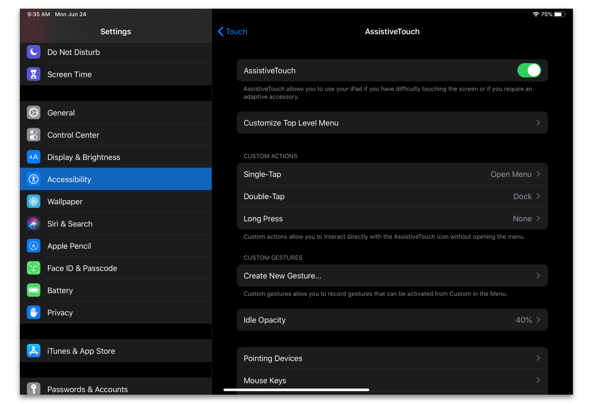The image size is (594, 405).
Task: Go back to Touch settings
Action: [232, 32]
